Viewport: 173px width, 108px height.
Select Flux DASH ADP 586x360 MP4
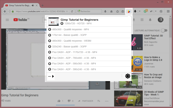[89, 64]
